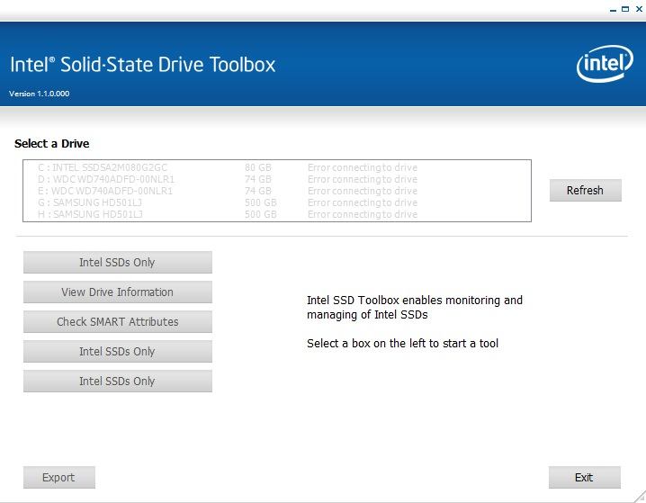
Task: Select drive D: WDC WD740ADFD-00NLR1
Action: click(x=277, y=179)
